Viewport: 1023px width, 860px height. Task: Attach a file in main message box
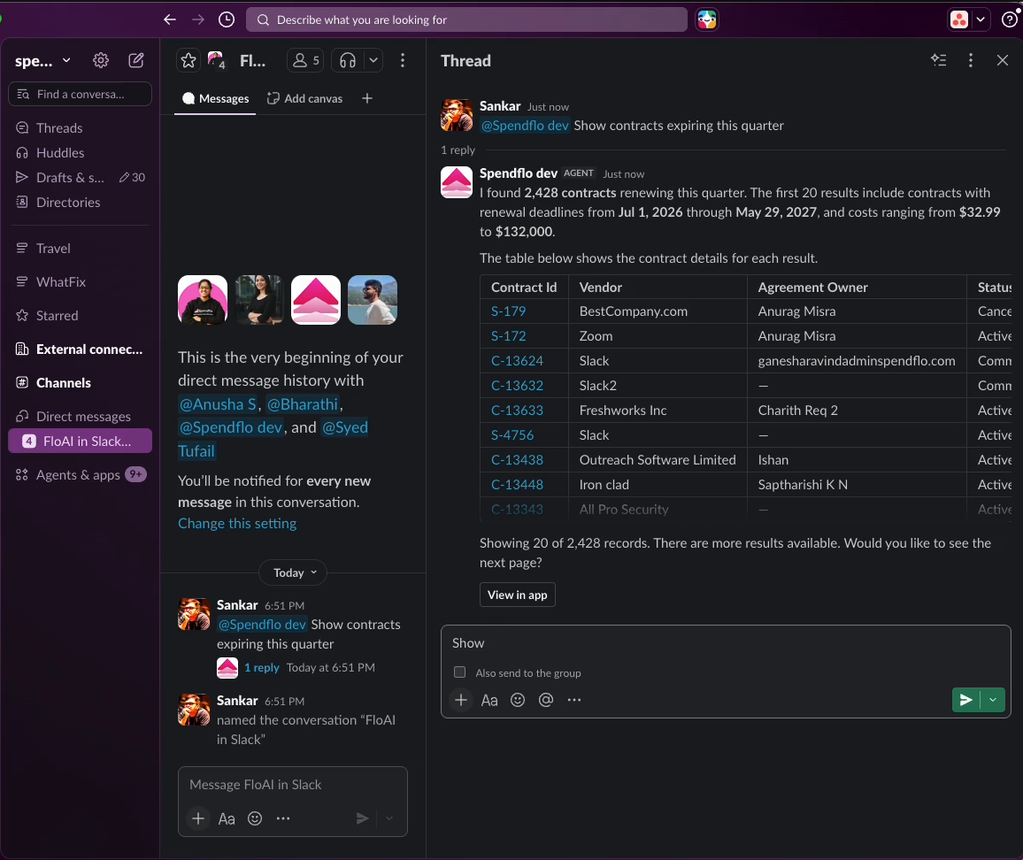click(x=198, y=818)
